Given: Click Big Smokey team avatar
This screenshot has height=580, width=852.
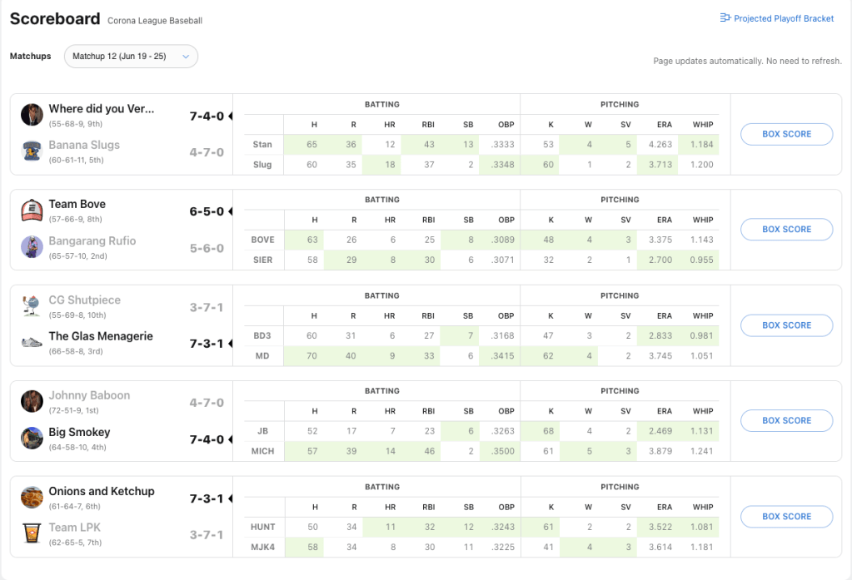Looking at the screenshot, I should coord(32,438).
